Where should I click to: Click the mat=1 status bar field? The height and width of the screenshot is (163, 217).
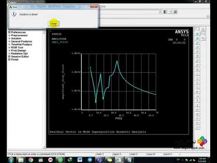(x=104, y=154)
